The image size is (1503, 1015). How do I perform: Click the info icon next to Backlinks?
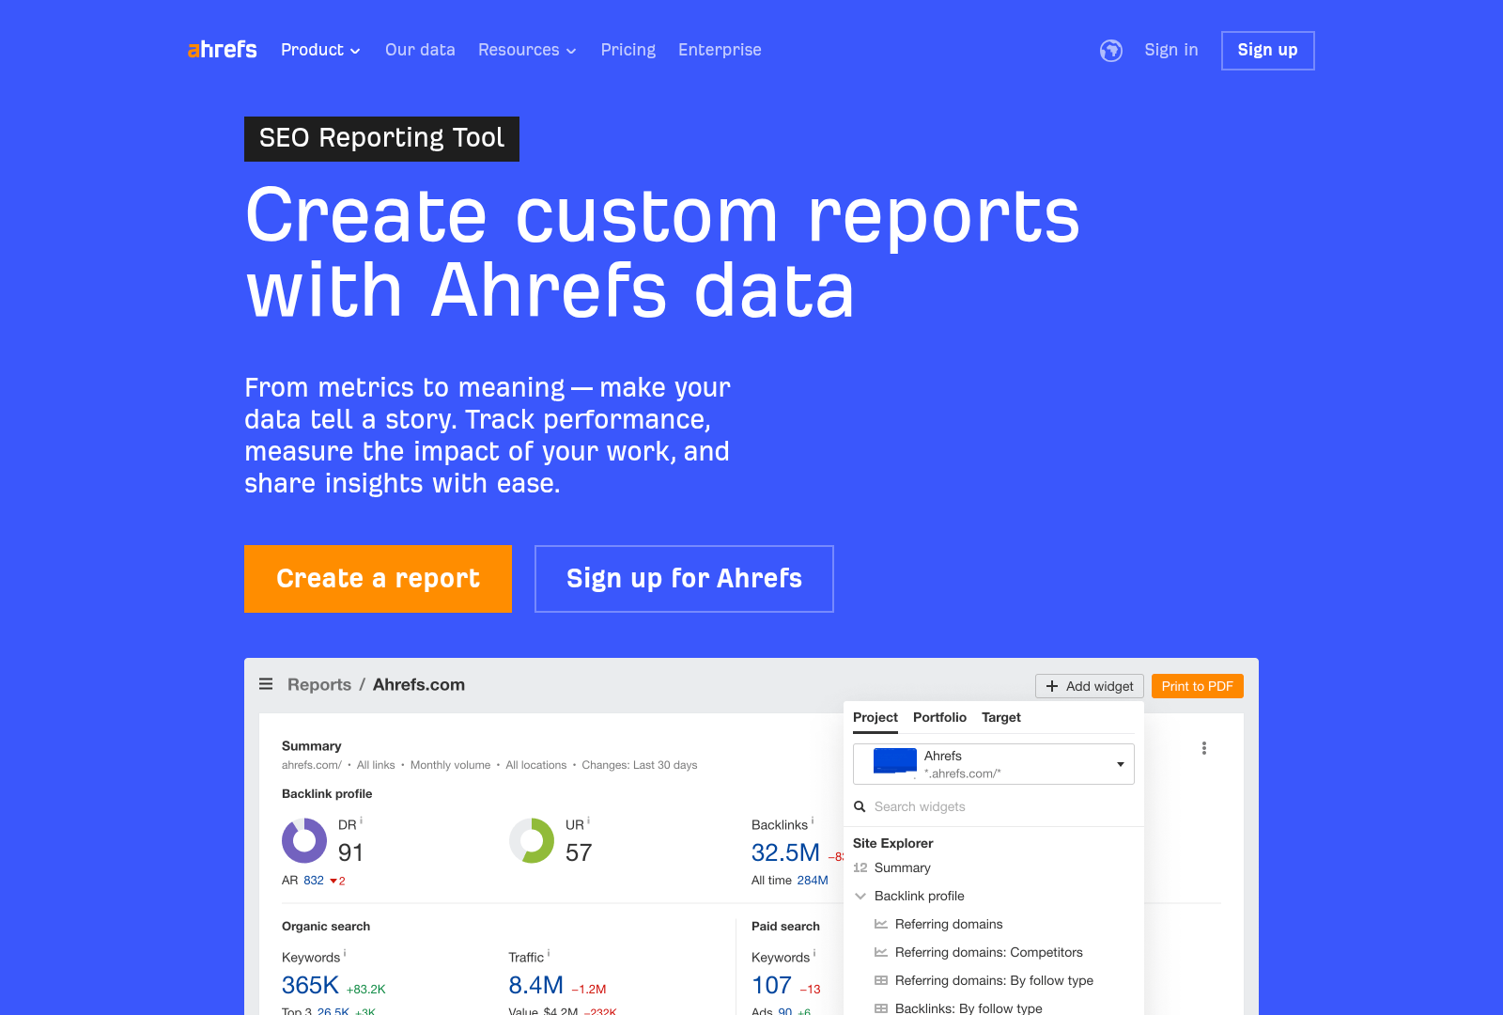click(x=813, y=821)
